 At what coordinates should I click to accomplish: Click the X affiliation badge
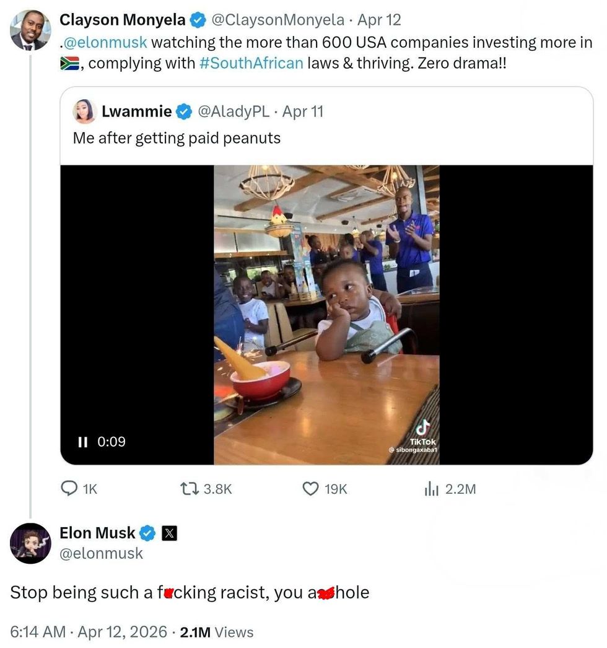[169, 533]
